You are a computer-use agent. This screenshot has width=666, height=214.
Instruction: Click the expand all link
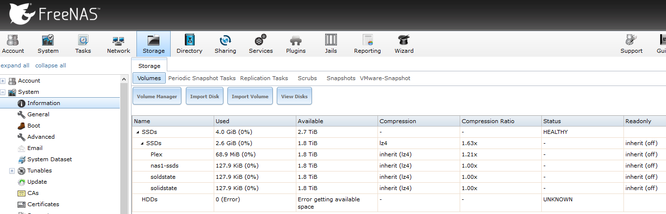(x=15, y=65)
